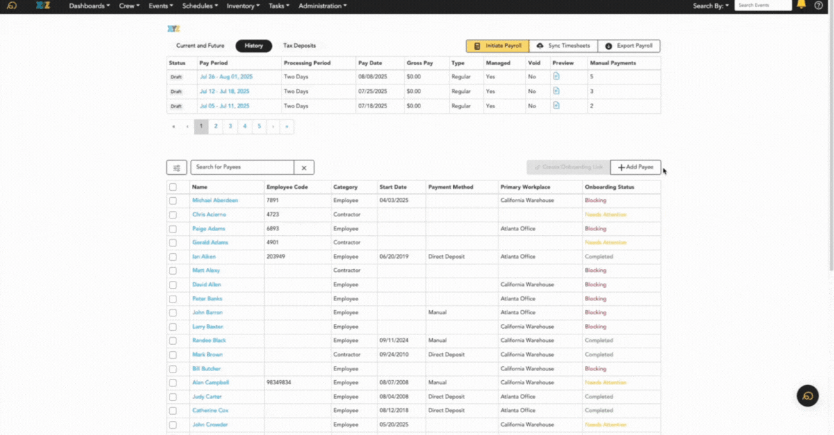Screen dimensions: 834x435
Task: Switch to Current and Future tab
Action: tap(200, 46)
